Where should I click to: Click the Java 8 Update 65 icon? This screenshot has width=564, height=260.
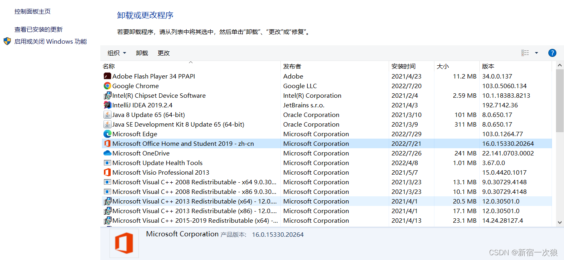point(107,115)
